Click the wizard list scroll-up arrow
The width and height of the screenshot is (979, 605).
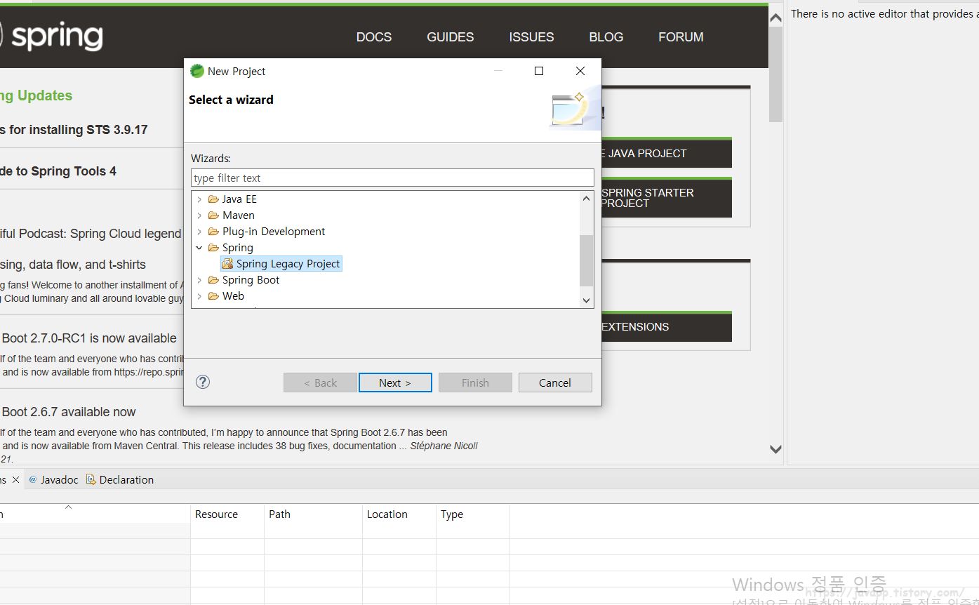(x=587, y=199)
